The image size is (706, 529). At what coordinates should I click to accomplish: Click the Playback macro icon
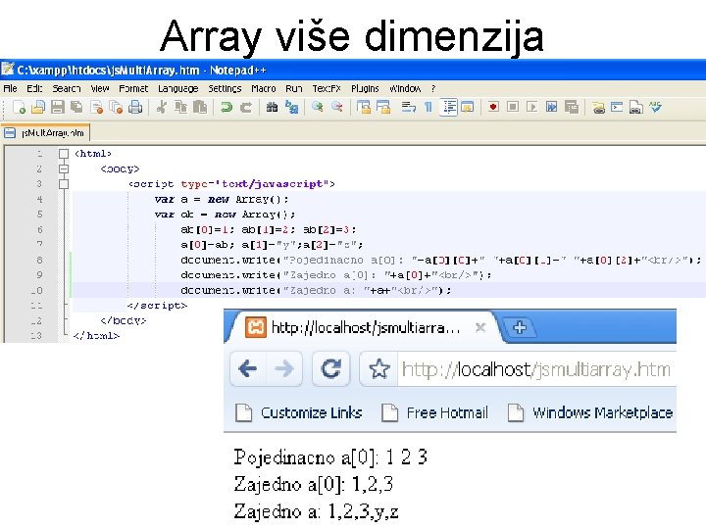click(x=531, y=107)
